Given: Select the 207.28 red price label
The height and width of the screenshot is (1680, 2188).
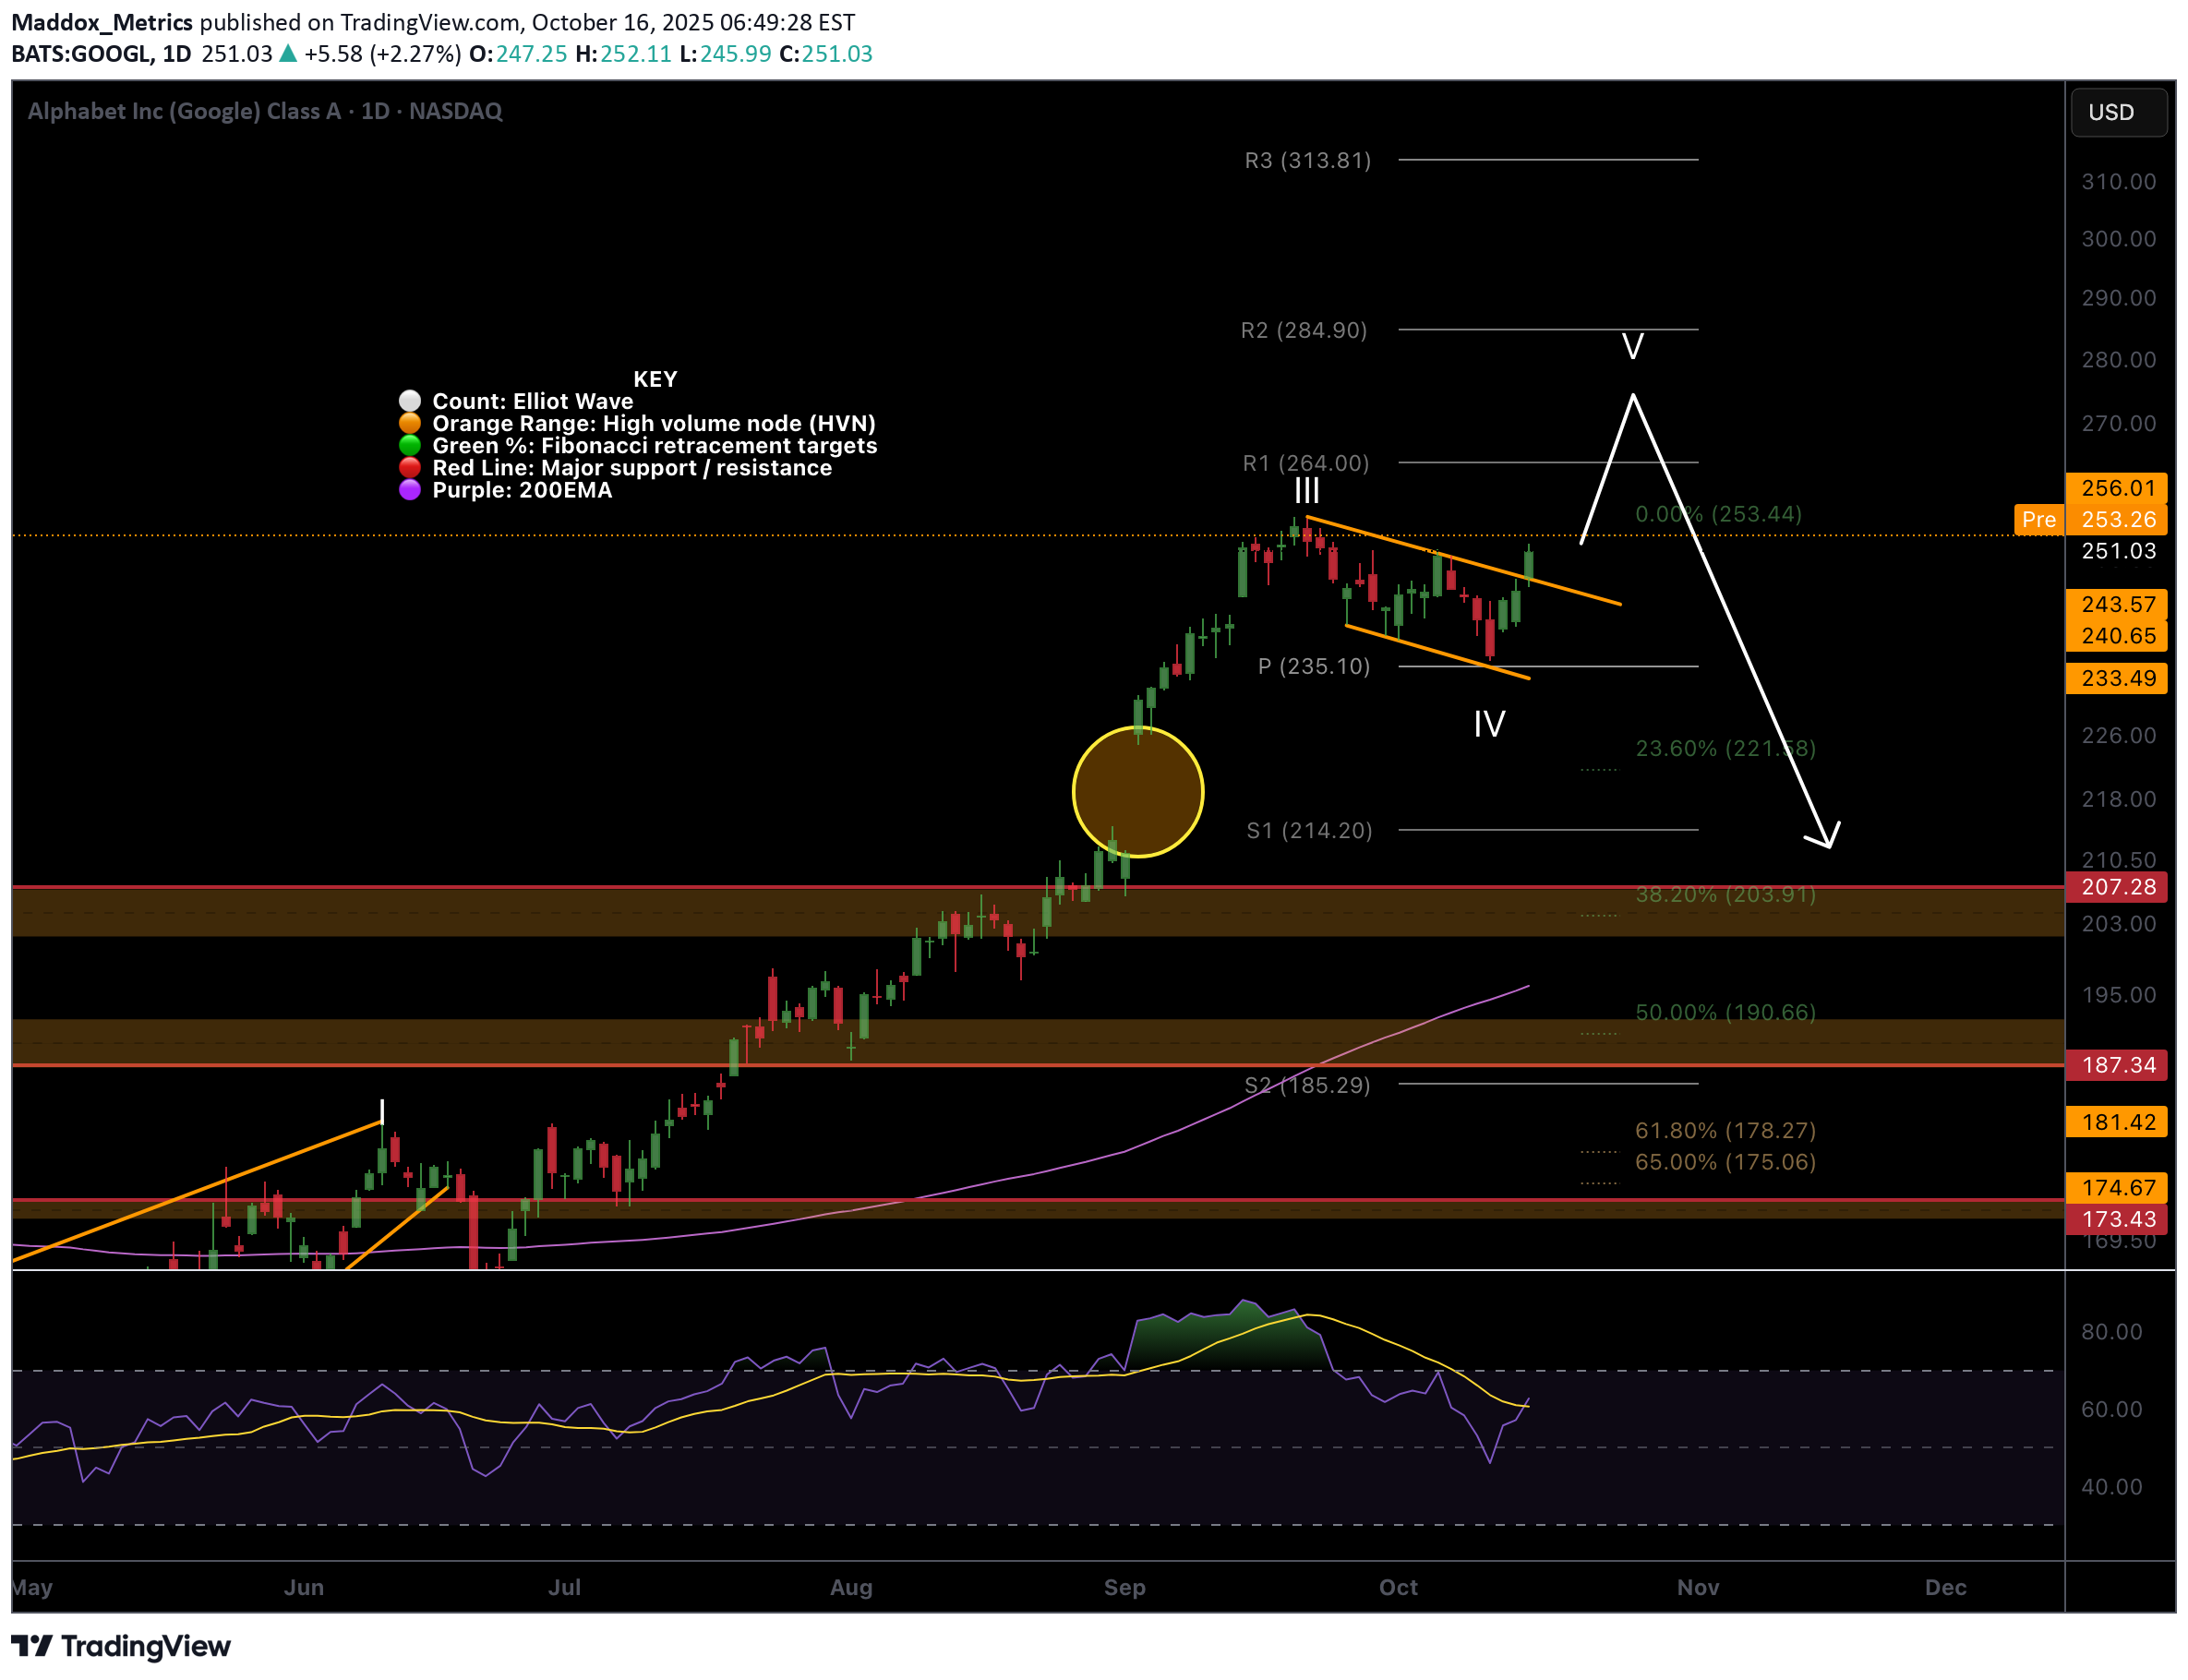Looking at the screenshot, I should coord(2116,887).
